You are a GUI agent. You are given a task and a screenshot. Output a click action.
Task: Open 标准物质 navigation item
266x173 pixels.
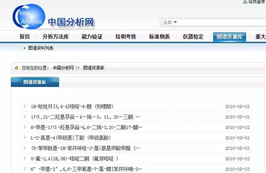pos(160,36)
